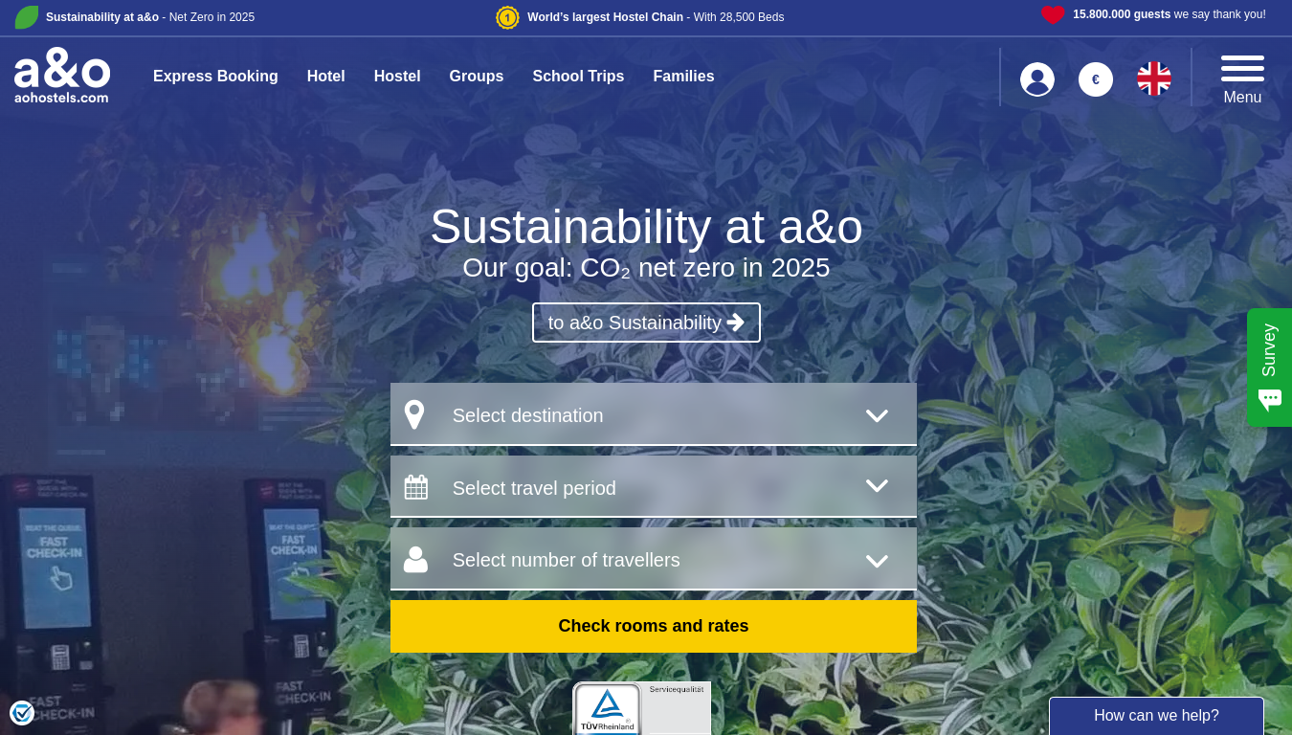The height and width of the screenshot is (735, 1292).
Task: Click the Select travel period field text
Action: coord(534,488)
